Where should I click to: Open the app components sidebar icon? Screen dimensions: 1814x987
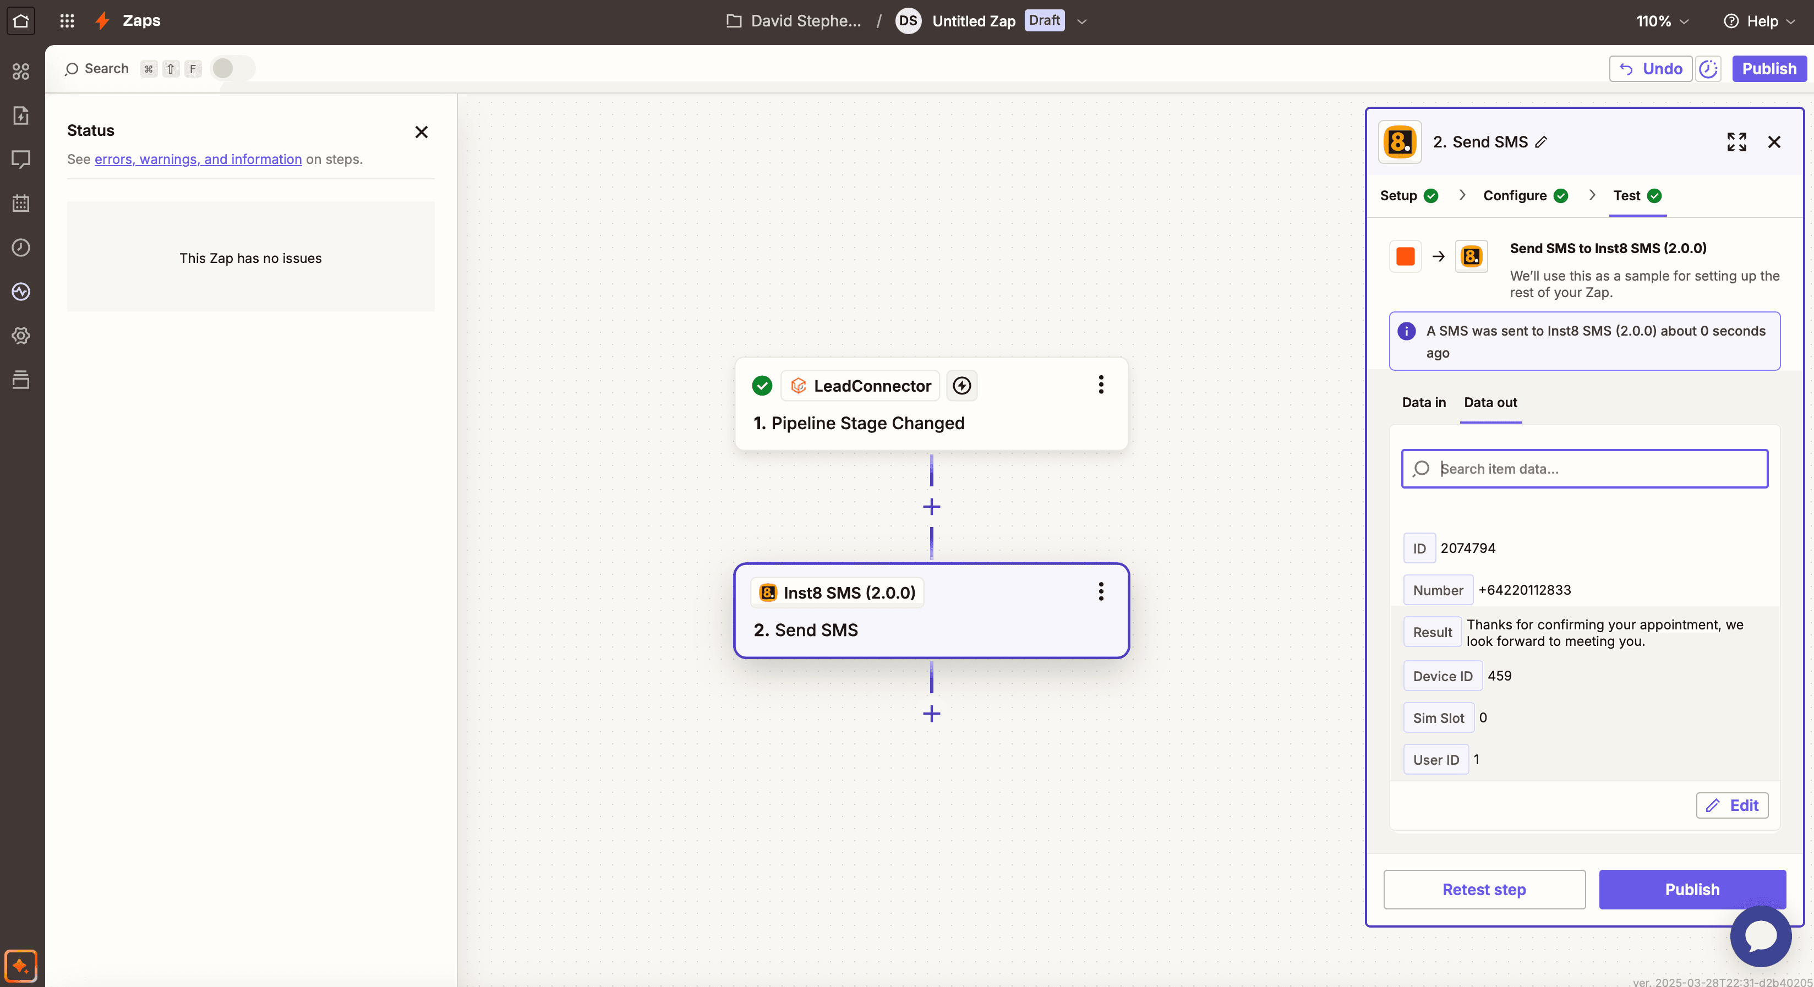(21, 71)
